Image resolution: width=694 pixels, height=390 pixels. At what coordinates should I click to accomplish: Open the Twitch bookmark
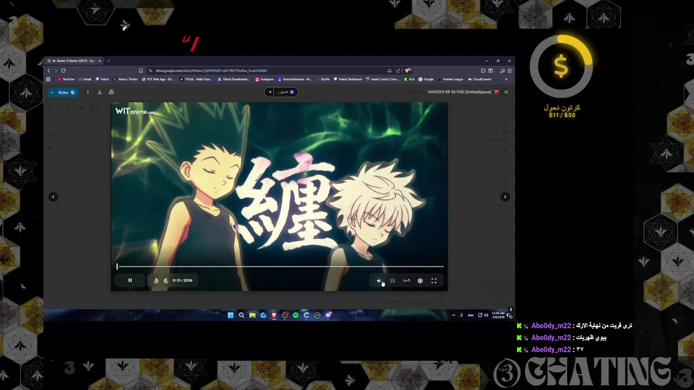click(102, 79)
